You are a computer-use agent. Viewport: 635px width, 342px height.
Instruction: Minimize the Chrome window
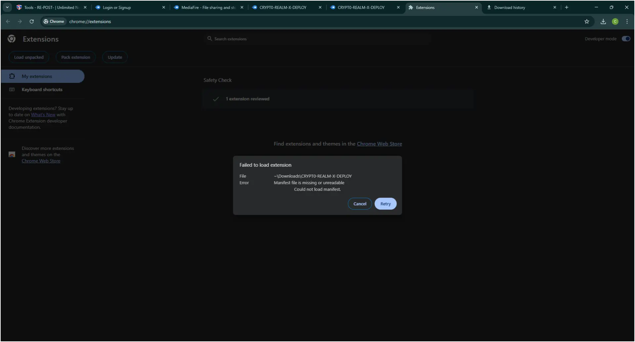[x=596, y=7]
